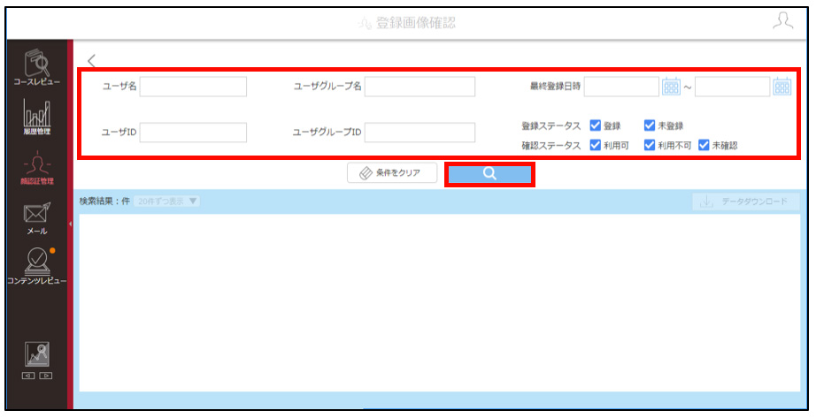Viewport: 816px width, 418px height.
Task: Go back using the left chevron arrow
Action: 91,61
